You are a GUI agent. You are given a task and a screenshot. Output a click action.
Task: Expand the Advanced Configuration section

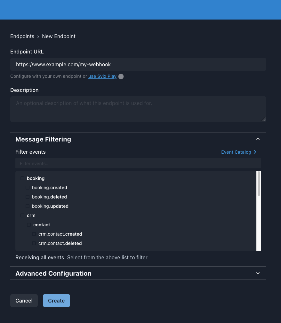[x=258, y=273]
